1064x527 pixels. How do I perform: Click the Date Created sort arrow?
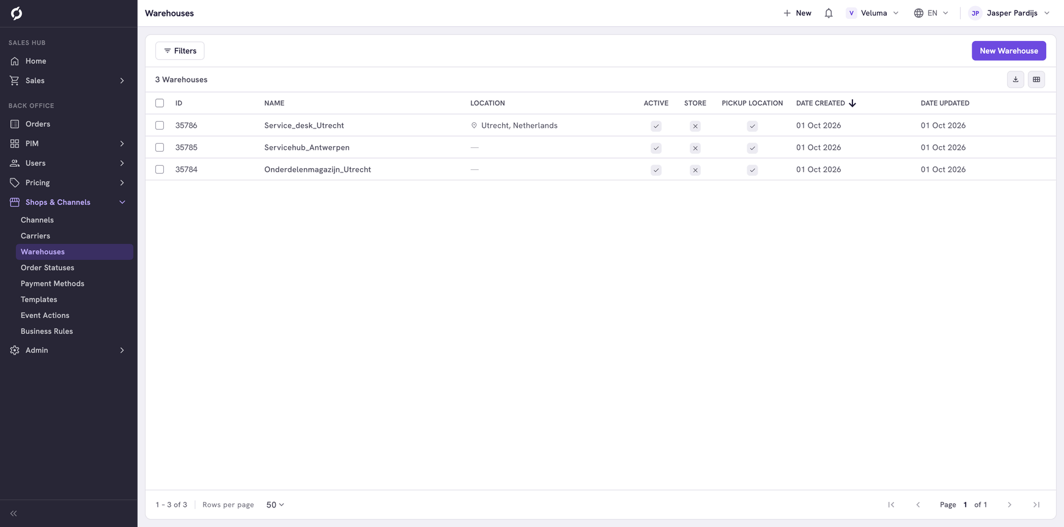tap(852, 103)
